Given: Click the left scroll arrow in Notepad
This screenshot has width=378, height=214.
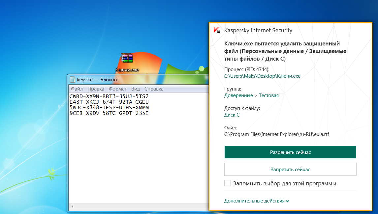Looking at the screenshot, I should click(72, 206).
